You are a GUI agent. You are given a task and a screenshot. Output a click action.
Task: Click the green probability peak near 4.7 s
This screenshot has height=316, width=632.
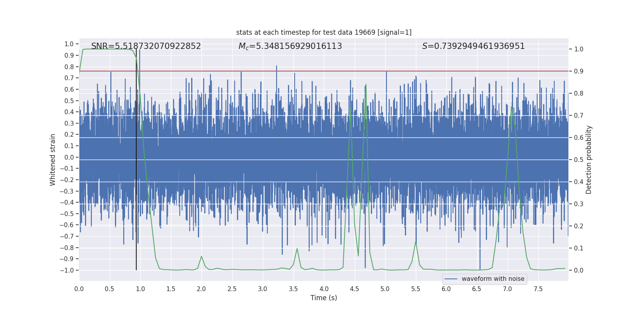[x=366, y=85]
